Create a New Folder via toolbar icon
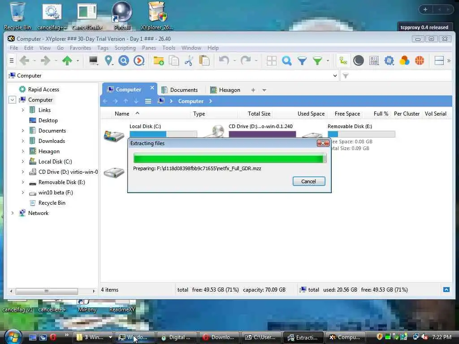 coord(159,60)
